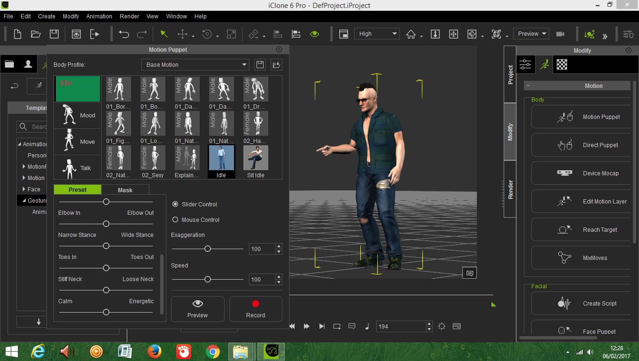This screenshot has height=361, width=639.
Task: Click the Home camera view icon
Action: 411,34
